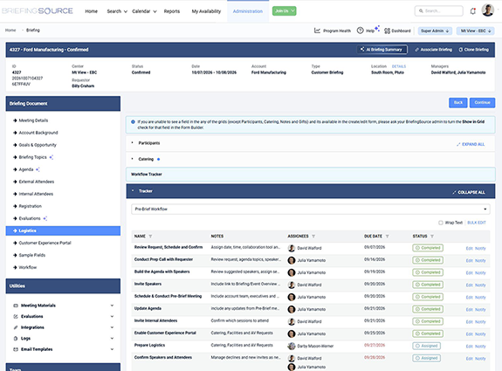Viewport: 502px width, 371px height.
Task: Open the notifications bell icon
Action: pos(473,11)
